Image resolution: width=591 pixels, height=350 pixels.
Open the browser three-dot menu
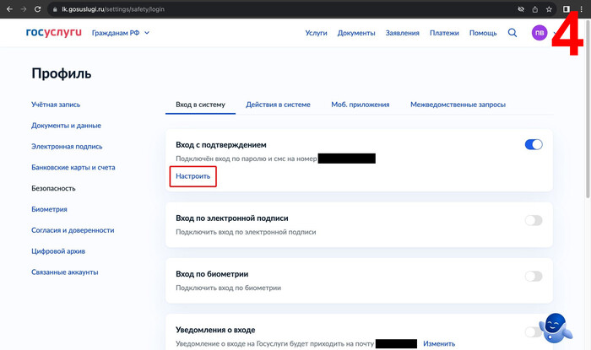pos(583,8)
